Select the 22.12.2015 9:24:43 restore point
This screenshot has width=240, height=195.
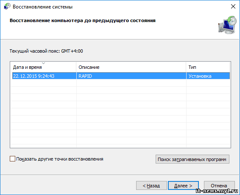click(x=121, y=76)
